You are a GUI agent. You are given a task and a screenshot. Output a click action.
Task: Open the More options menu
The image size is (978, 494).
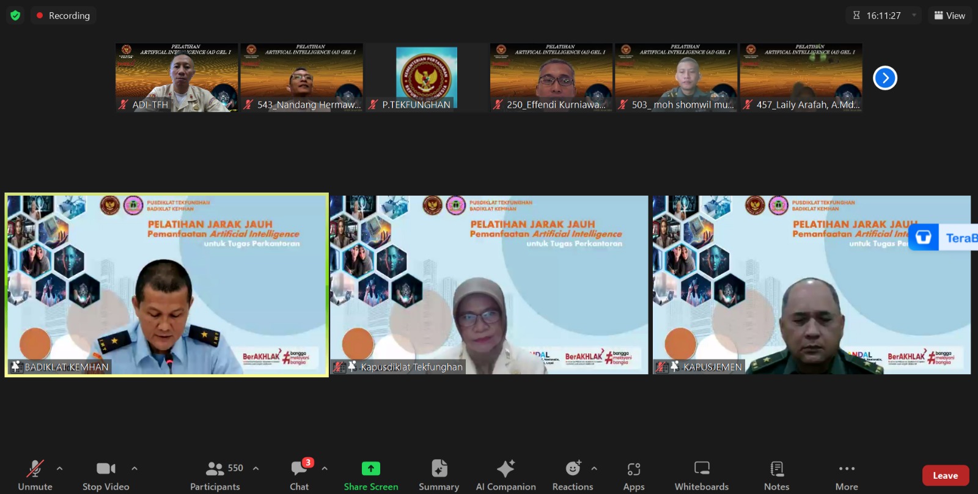click(847, 475)
